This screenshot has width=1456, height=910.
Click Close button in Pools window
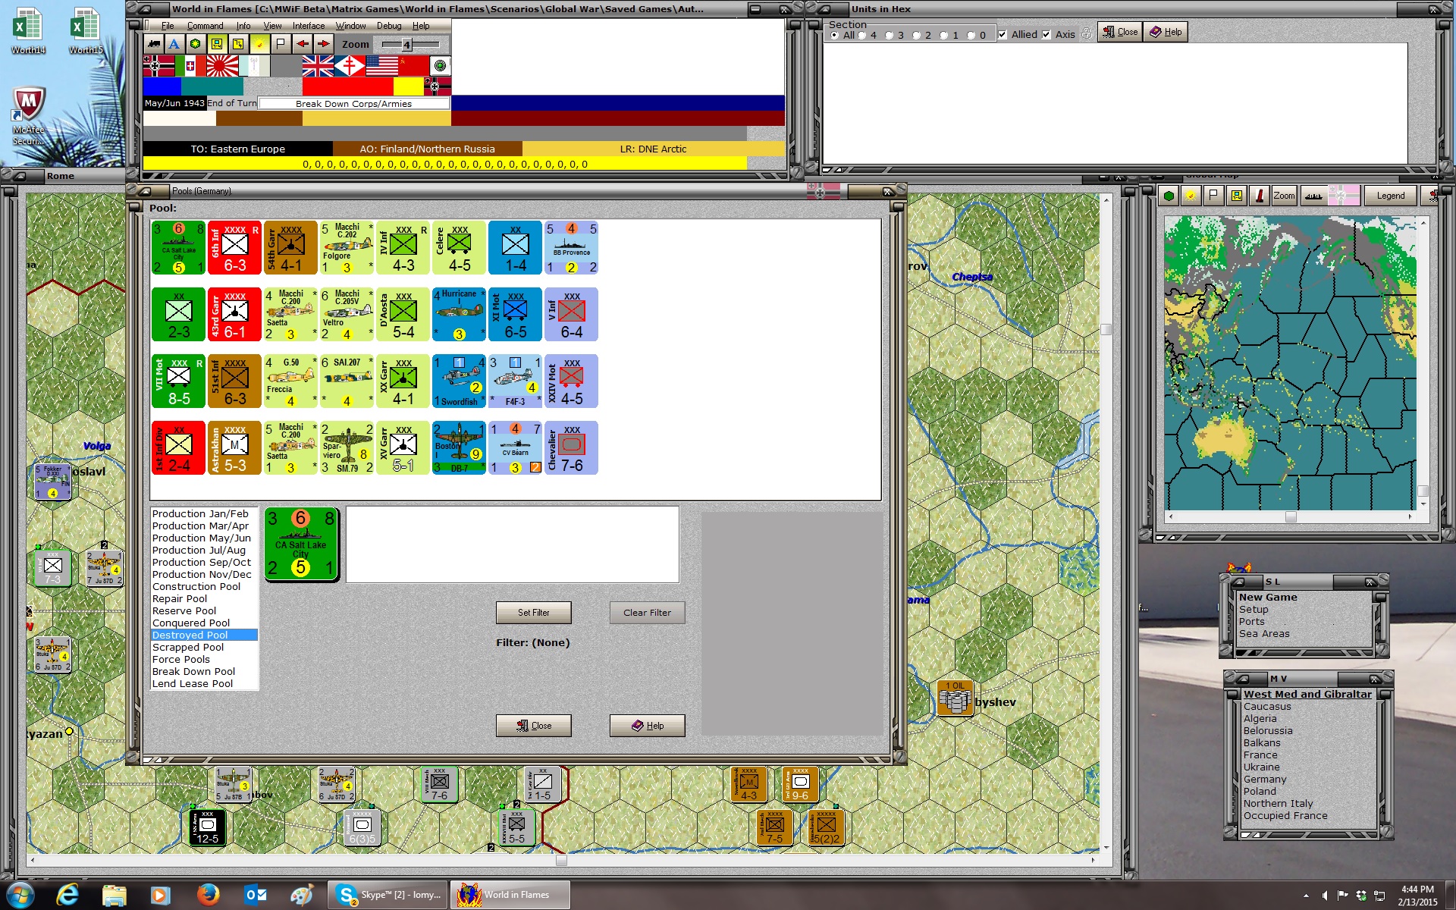(x=533, y=726)
